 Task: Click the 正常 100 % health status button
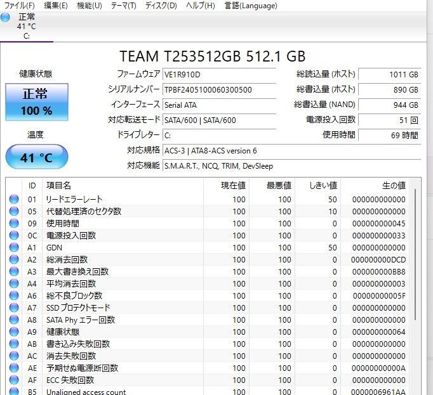click(37, 102)
